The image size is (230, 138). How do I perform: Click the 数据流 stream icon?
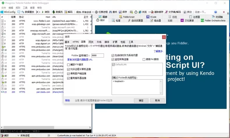coord(54,12)
